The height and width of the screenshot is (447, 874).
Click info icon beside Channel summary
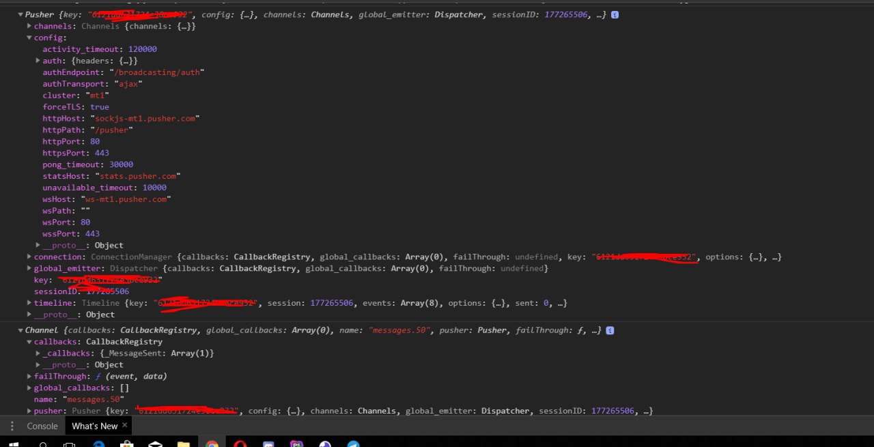(x=610, y=330)
